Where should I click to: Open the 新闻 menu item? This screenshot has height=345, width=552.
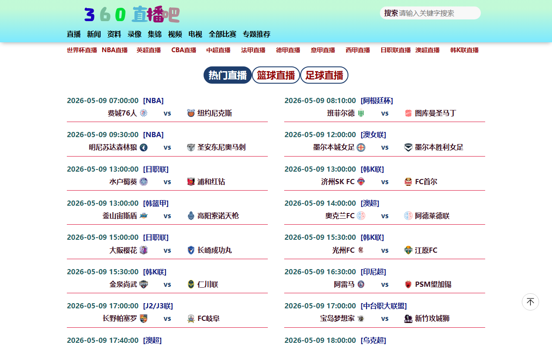tap(94, 34)
